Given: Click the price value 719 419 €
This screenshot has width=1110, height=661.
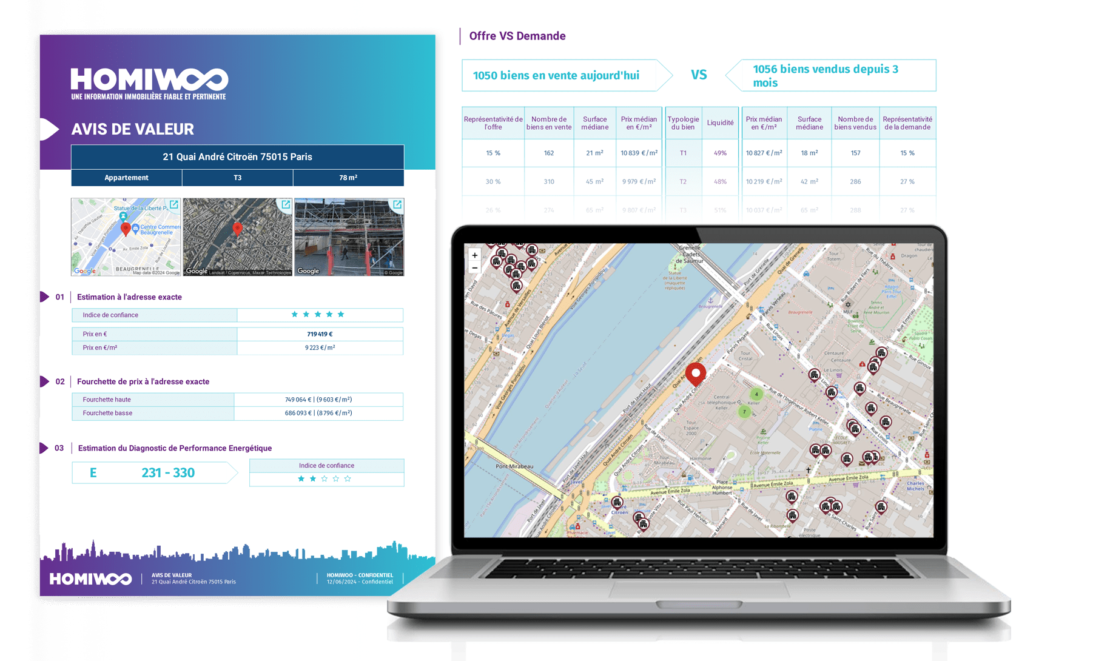Looking at the screenshot, I should (320, 334).
